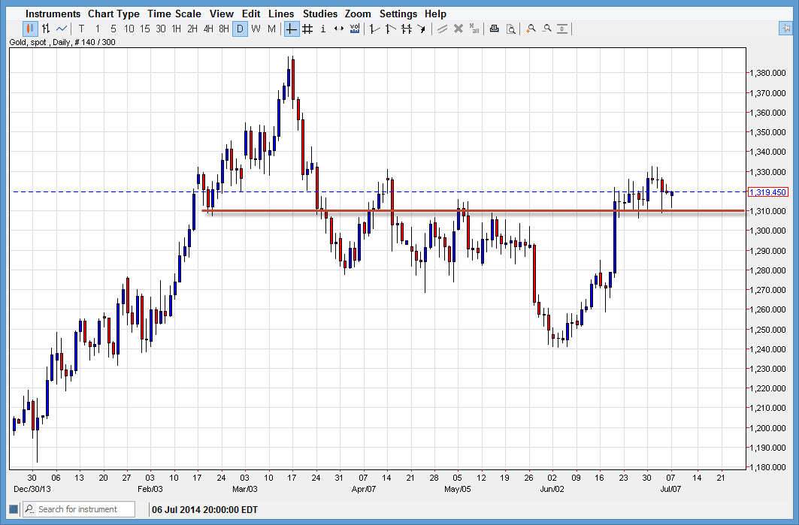
Task: Open the Chart Type menu
Action: pyautogui.click(x=113, y=14)
